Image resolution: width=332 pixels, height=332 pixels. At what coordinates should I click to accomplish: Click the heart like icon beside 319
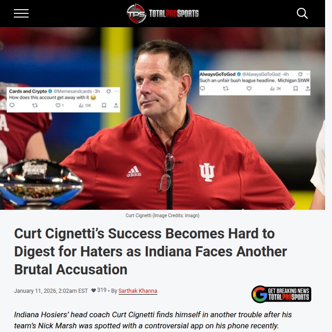tap(93, 290)
